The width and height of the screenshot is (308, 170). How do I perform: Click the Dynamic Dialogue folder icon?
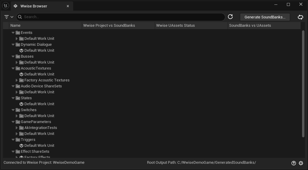[x=18, y=45]
